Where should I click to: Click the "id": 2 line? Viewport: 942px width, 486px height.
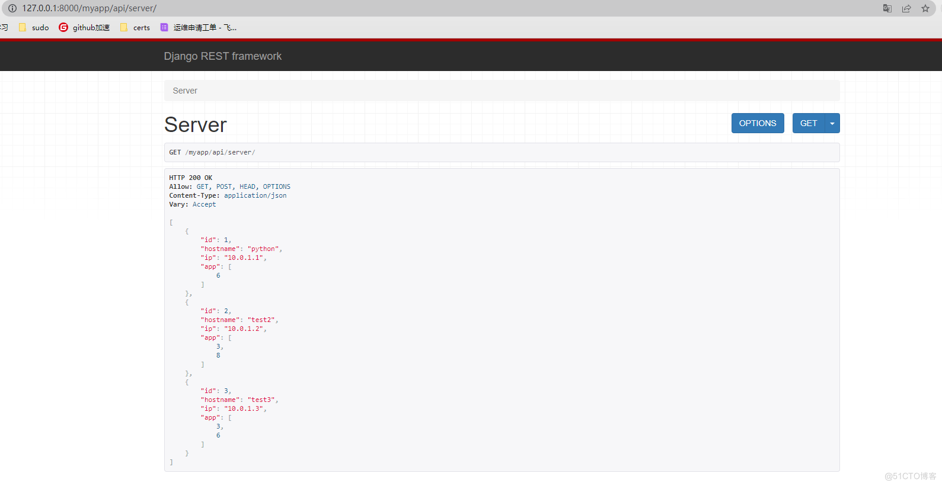coord(216,311)
